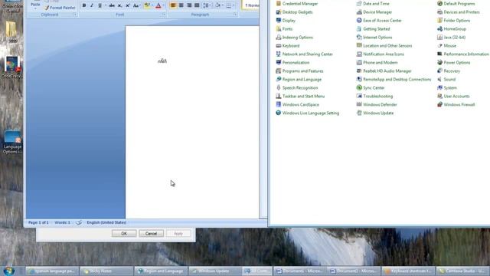Click the Programs and Features icon
The height and width of the screenshot is (276, 490).
click(279, 71)
